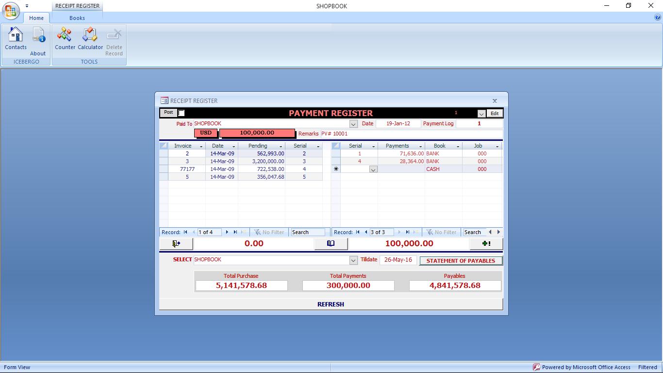
Task: Select payment 28,364.00 cell
Action: (401, 161)
